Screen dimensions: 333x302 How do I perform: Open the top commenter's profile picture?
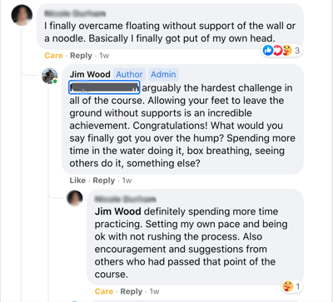[x=22, y=15]
